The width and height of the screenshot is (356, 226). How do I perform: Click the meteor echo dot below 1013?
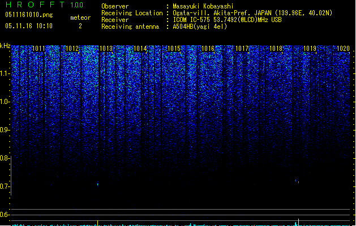click(x=97, y=184)
